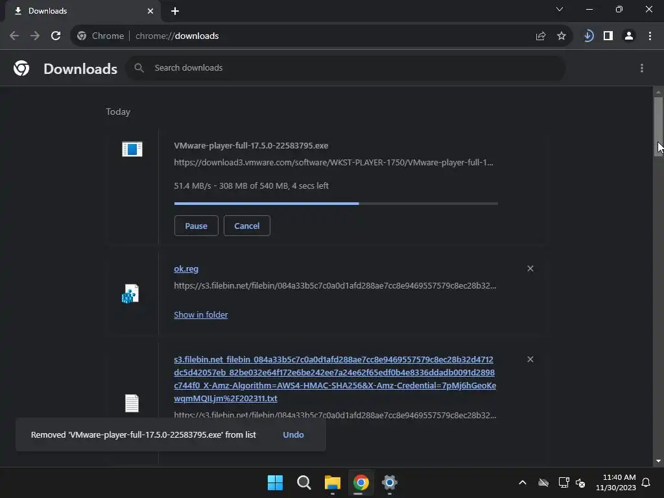664x498 pixels.
Task: Click the scrollbar down arrow
Action: click(658, 461)
